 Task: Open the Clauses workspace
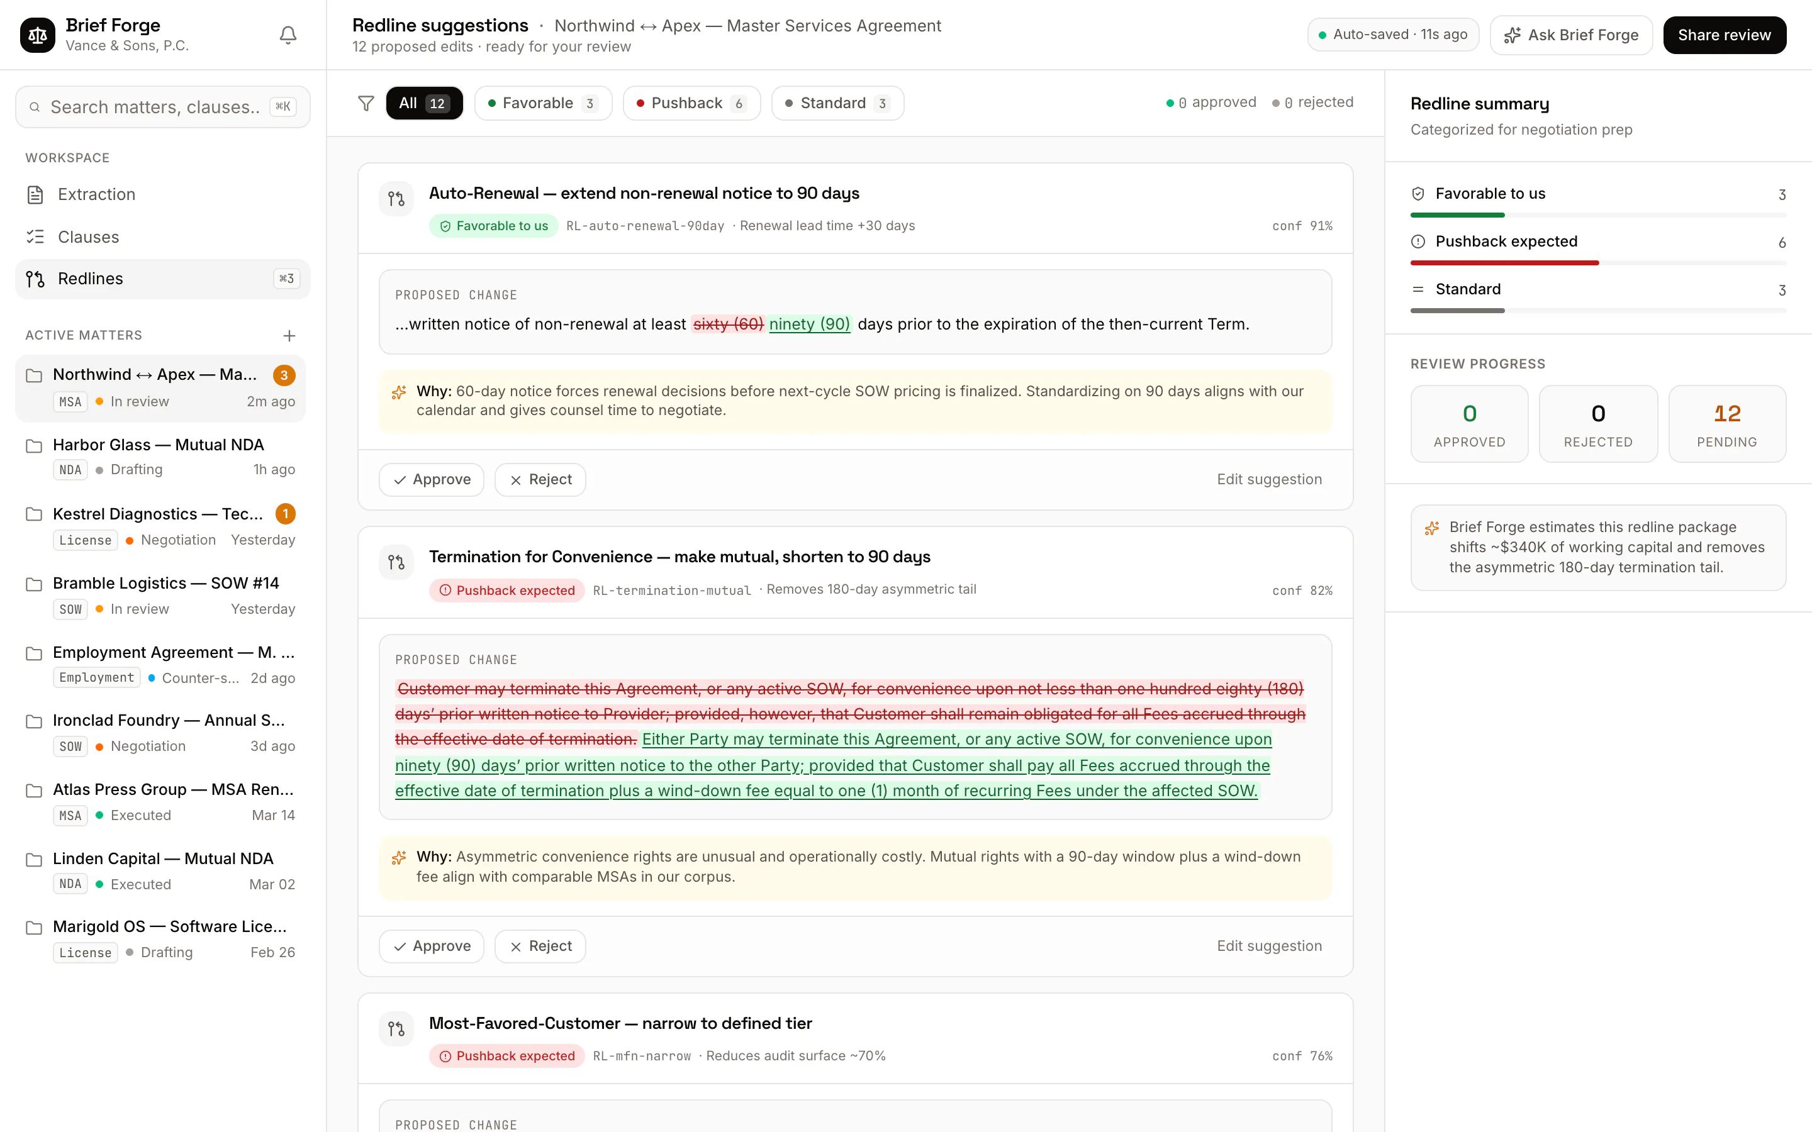coord(162,237)
